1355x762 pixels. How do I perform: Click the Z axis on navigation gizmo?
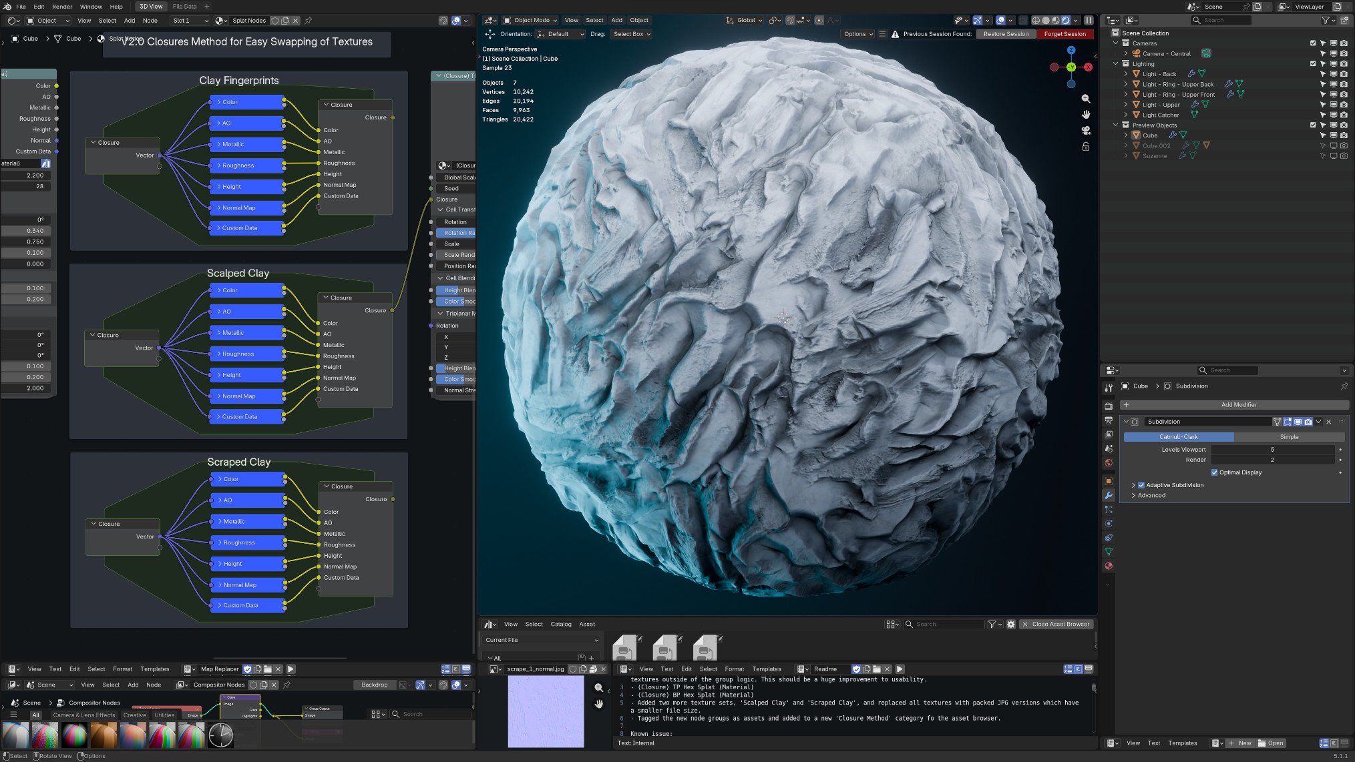click(1071, 50)
